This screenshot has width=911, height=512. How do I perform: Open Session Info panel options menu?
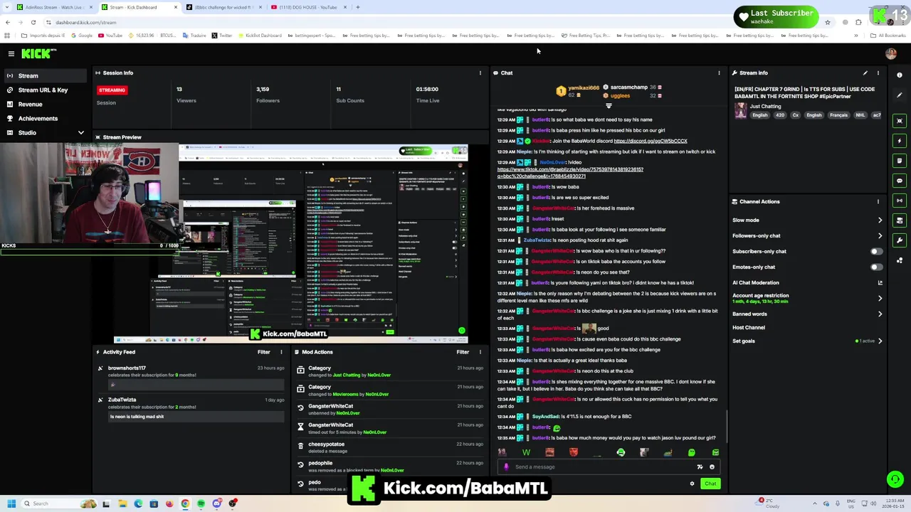tap(480, 73)
